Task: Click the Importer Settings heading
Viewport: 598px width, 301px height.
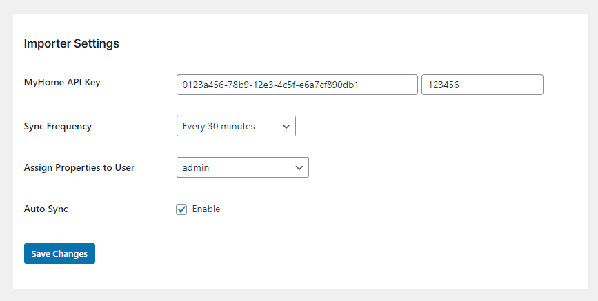Action: click(x=72, y=43)
